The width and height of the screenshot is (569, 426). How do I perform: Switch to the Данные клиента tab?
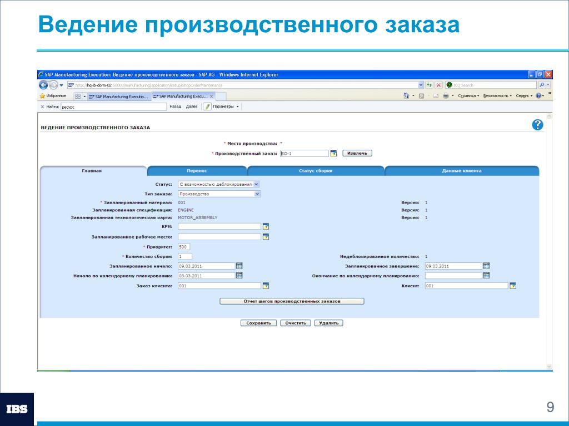click(x=462, y=171)
